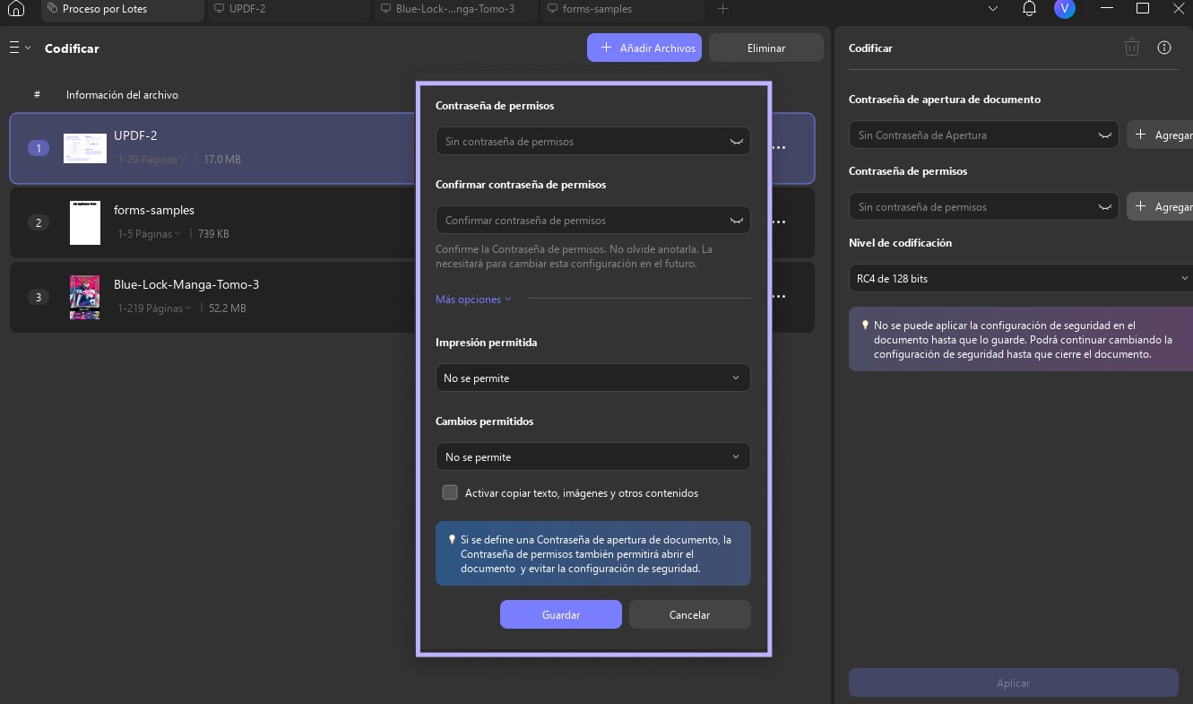Click file name Blue-Lock-Manga-Tomo-3 in list
Viewport: 1193px width, 704px height.
tap(186, 284)
